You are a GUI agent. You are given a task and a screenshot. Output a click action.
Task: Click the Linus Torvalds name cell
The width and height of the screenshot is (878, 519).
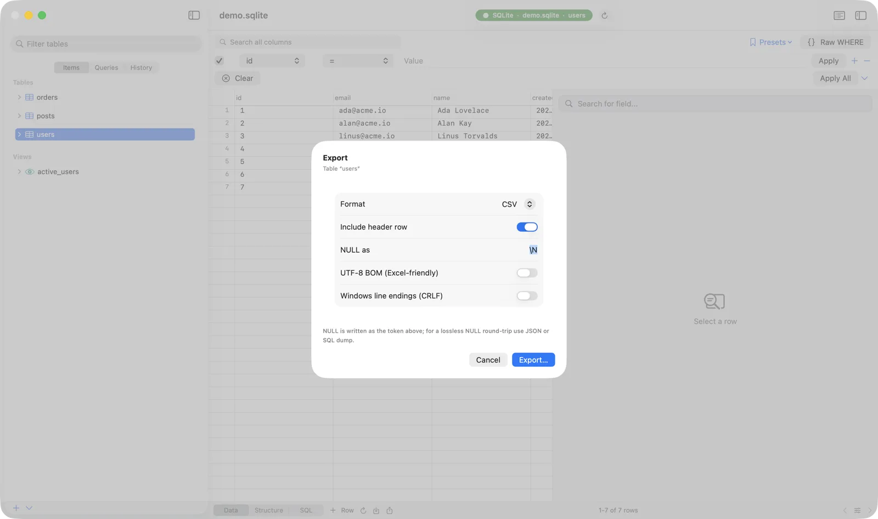click(481, 136)
